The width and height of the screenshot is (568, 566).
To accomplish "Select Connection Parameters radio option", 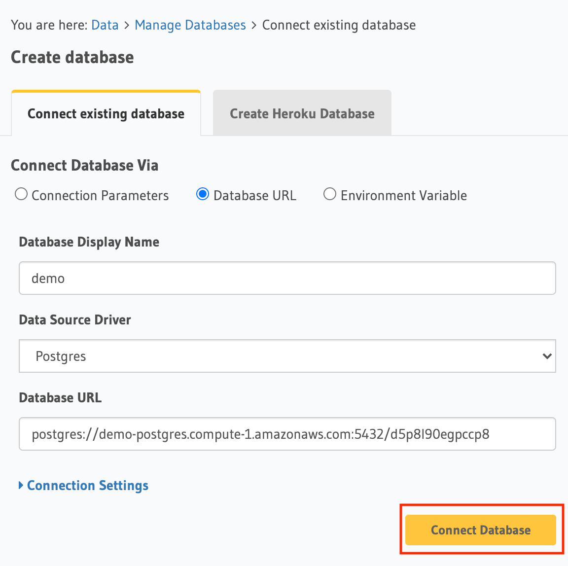I will point(21,194).
